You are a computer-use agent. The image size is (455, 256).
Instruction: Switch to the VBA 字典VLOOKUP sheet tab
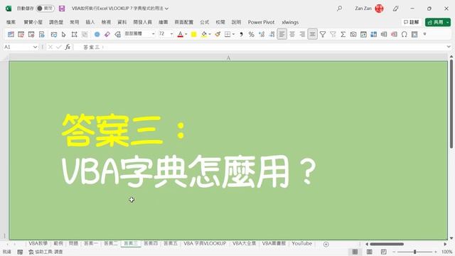[205, 243]
